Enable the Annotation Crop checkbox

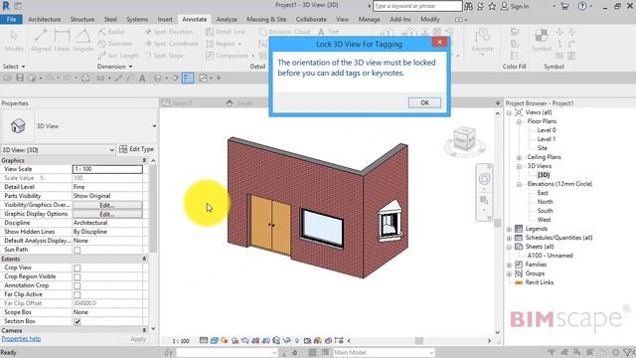(x=78, y=285)
